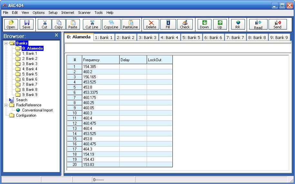Move line with the Up button

point(220,24)
